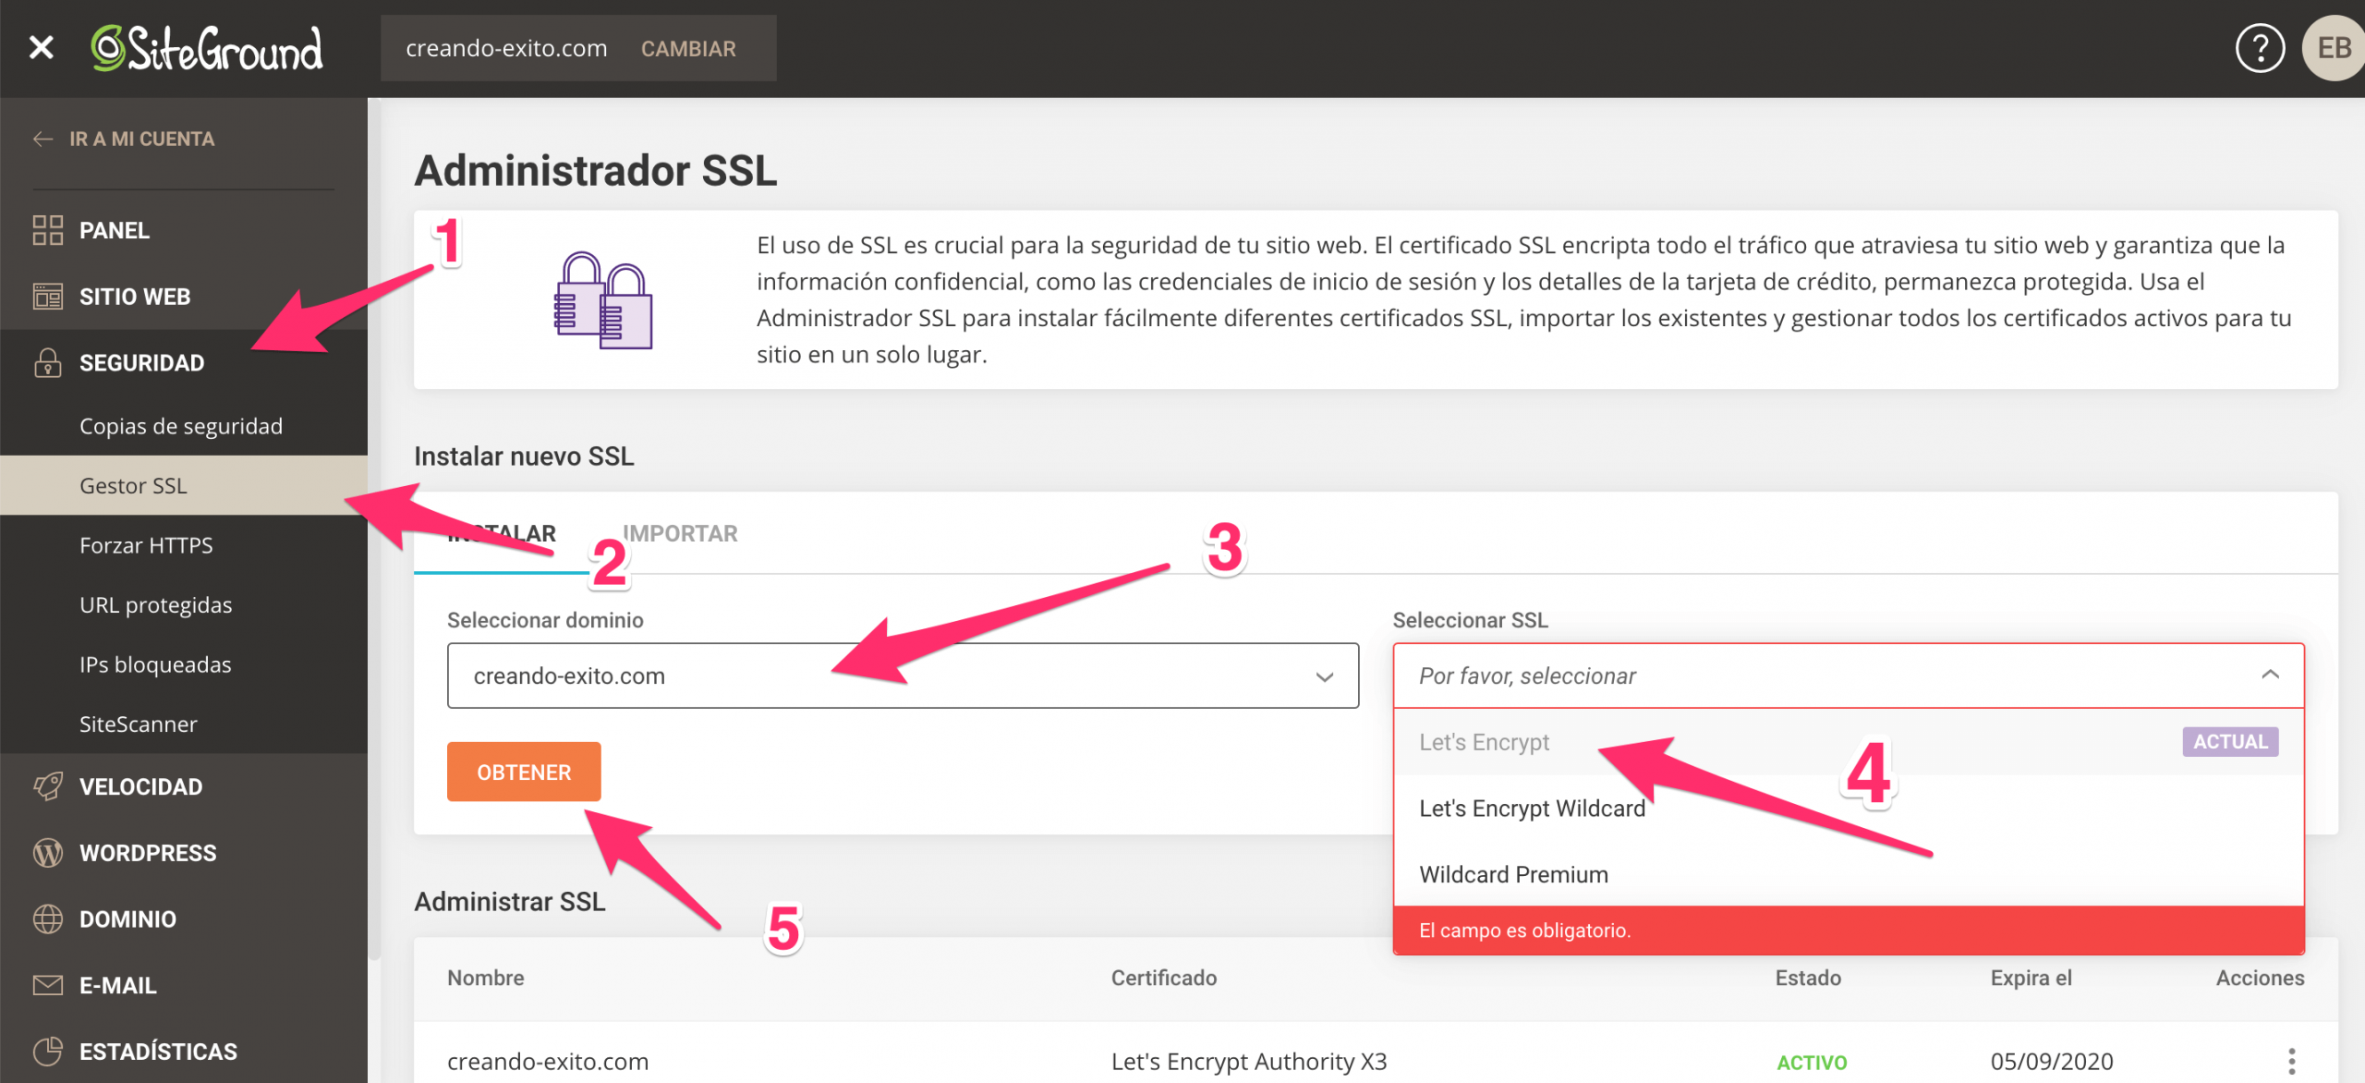Open IPs bloqueadas
Screen dimensions: 2365x1083
point(155,664)
